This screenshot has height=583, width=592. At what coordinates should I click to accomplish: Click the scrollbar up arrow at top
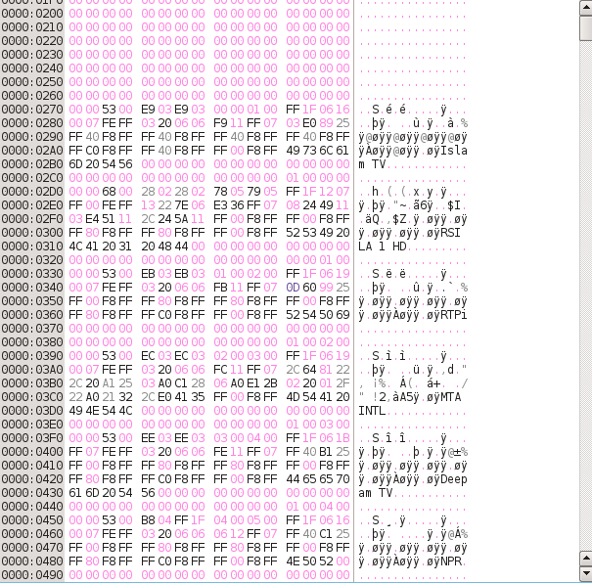[584, 5]
